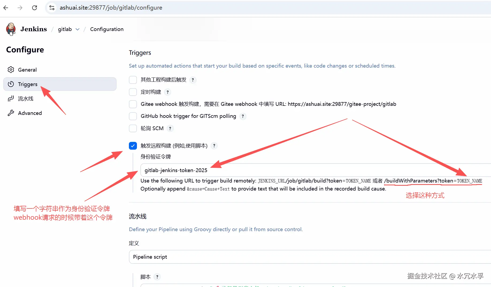The image size is (491, 287).
Task: Open help for 定时构建 option
Action: coord(168,92)
